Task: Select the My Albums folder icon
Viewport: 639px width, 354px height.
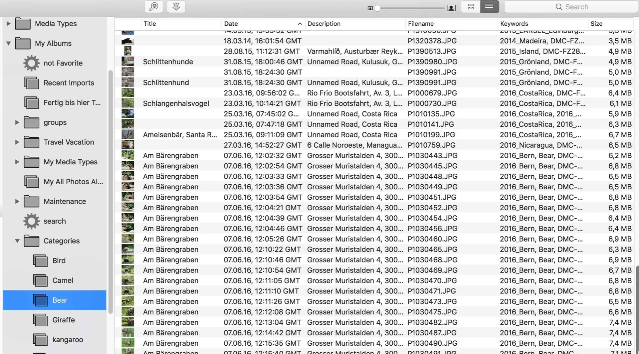Action: (x=23, y=43)
